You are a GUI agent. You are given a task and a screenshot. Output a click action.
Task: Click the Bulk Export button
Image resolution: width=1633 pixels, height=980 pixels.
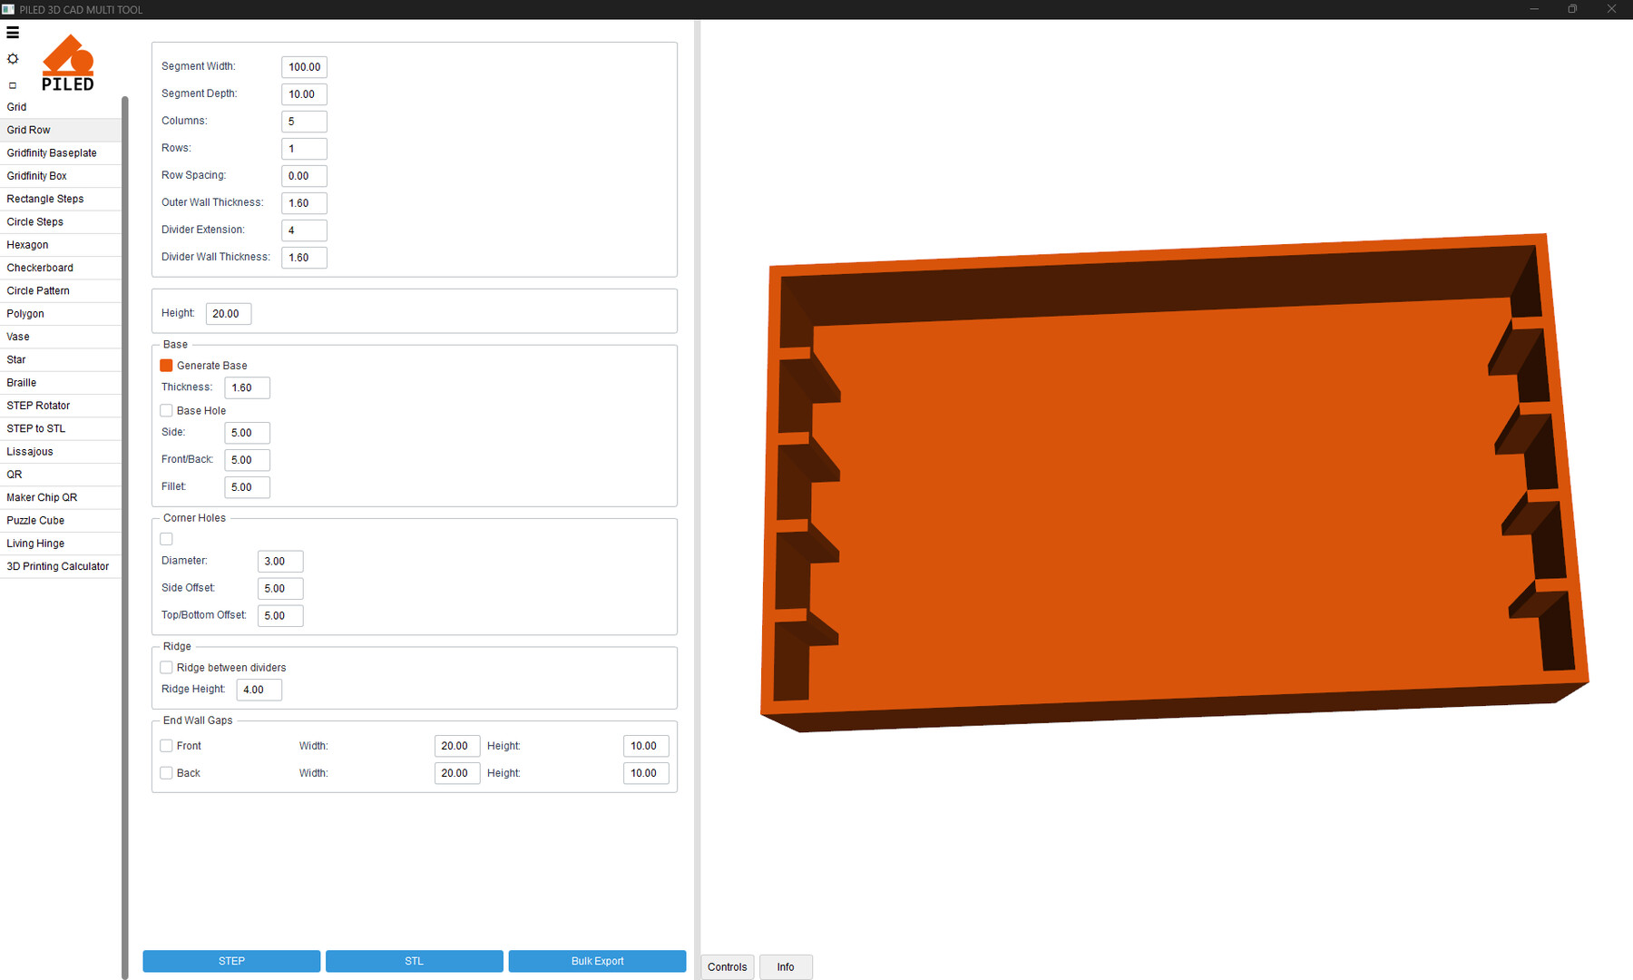(597, 961)
